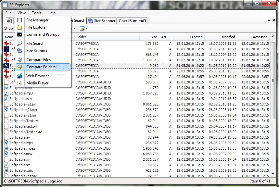The width and height of the screenshot is (279, 187).
Task: Sort by the Accessed column header
Action: (253, 37)
